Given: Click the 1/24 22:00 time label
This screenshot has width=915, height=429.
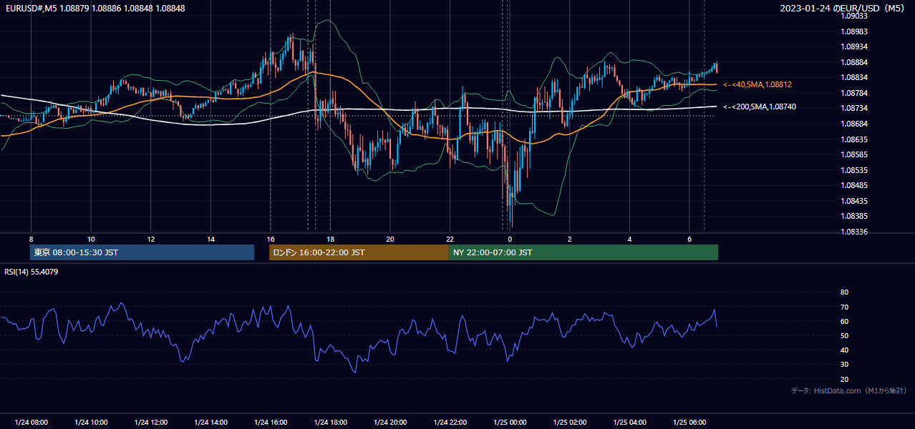Looking at the screenshot, I should coord(450,423).
